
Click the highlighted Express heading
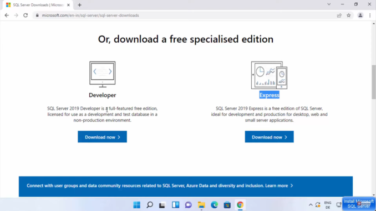270,95
